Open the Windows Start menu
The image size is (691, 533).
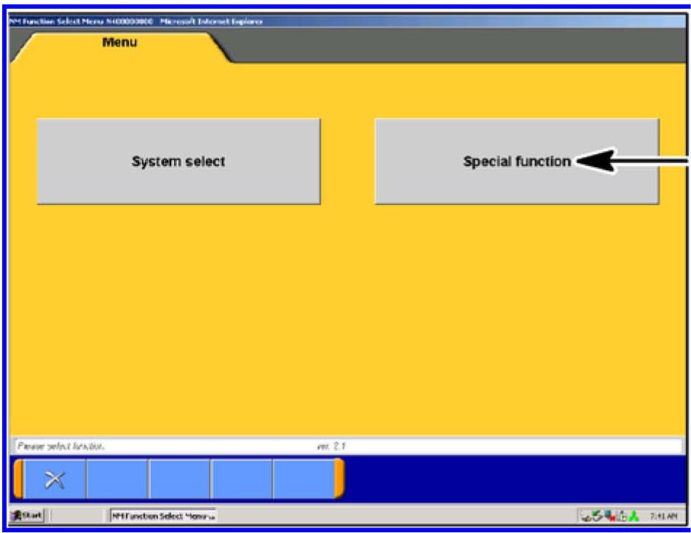[x=27, y=516]
